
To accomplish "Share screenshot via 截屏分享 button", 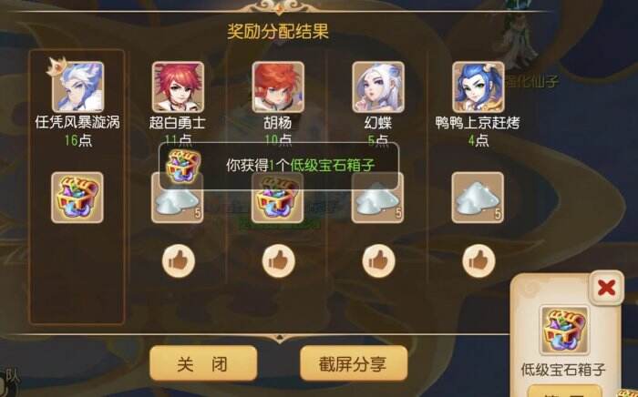I will pyautogui.click(x=354, y=363).
